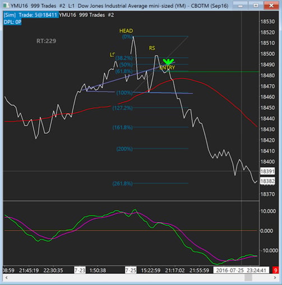Select the 61.8% Fibonacci level label
Image resolution: width=282 pixels, height=285 pixels.
pyautogui.click(x=124, y=71)
